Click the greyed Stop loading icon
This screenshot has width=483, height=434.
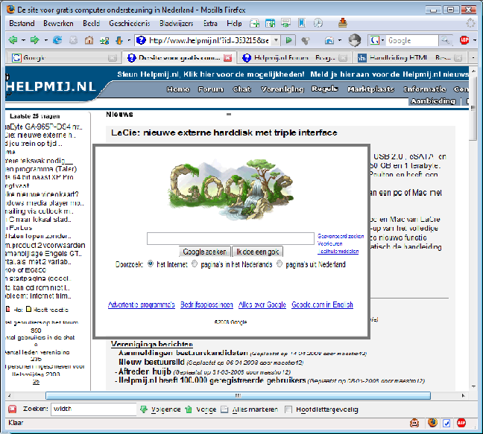point(73,40)
